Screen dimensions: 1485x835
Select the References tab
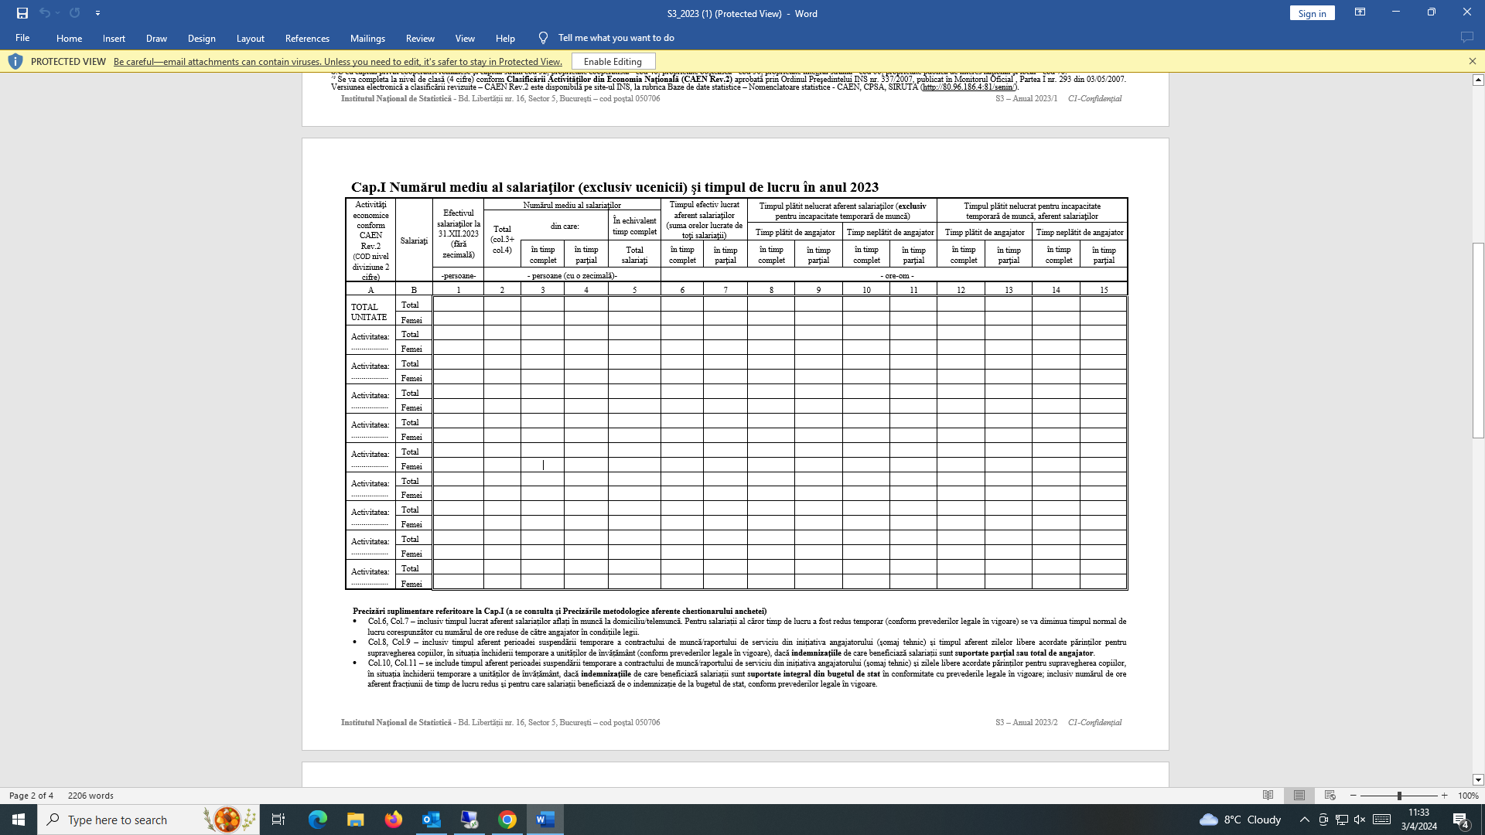307,38
